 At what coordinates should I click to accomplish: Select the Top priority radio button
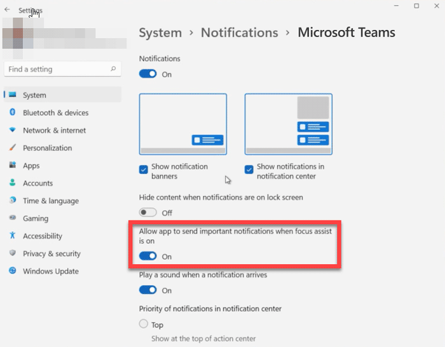pyautogui.click(x=143, y=324)
